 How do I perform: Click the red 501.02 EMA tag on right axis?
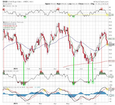[111, 61]
